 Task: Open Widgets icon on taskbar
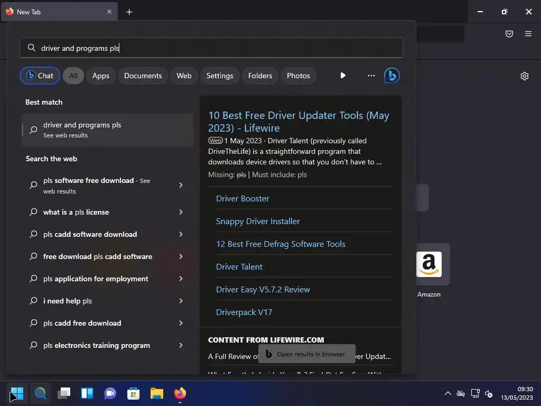point(87,393)
